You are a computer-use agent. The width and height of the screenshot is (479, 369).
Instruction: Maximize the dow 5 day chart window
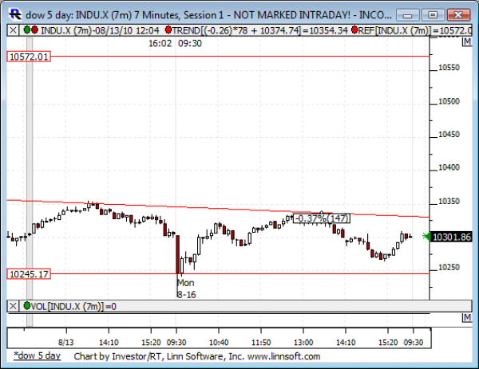point(433,15)
